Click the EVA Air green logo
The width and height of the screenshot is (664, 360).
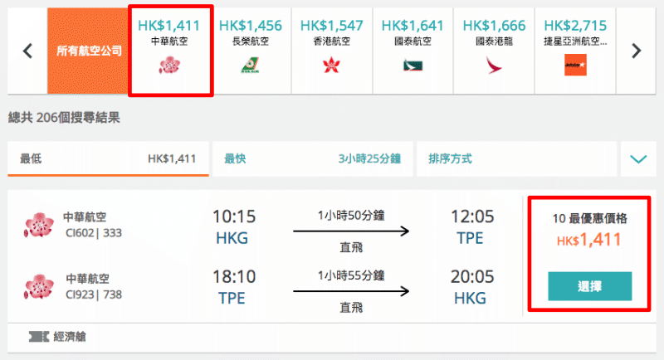pos(251,66)
